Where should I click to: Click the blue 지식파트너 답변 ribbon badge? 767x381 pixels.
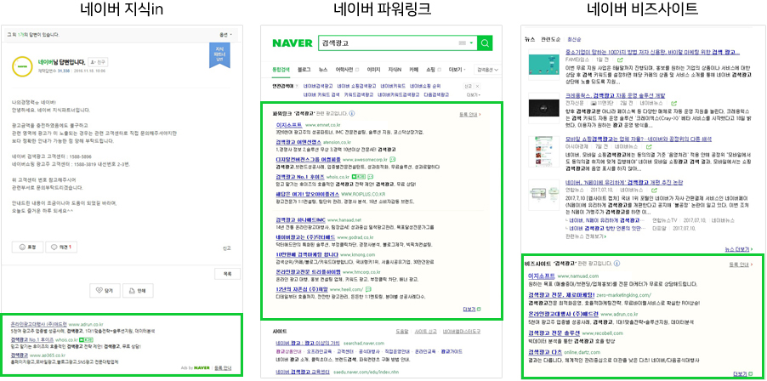tap(219, 54)
